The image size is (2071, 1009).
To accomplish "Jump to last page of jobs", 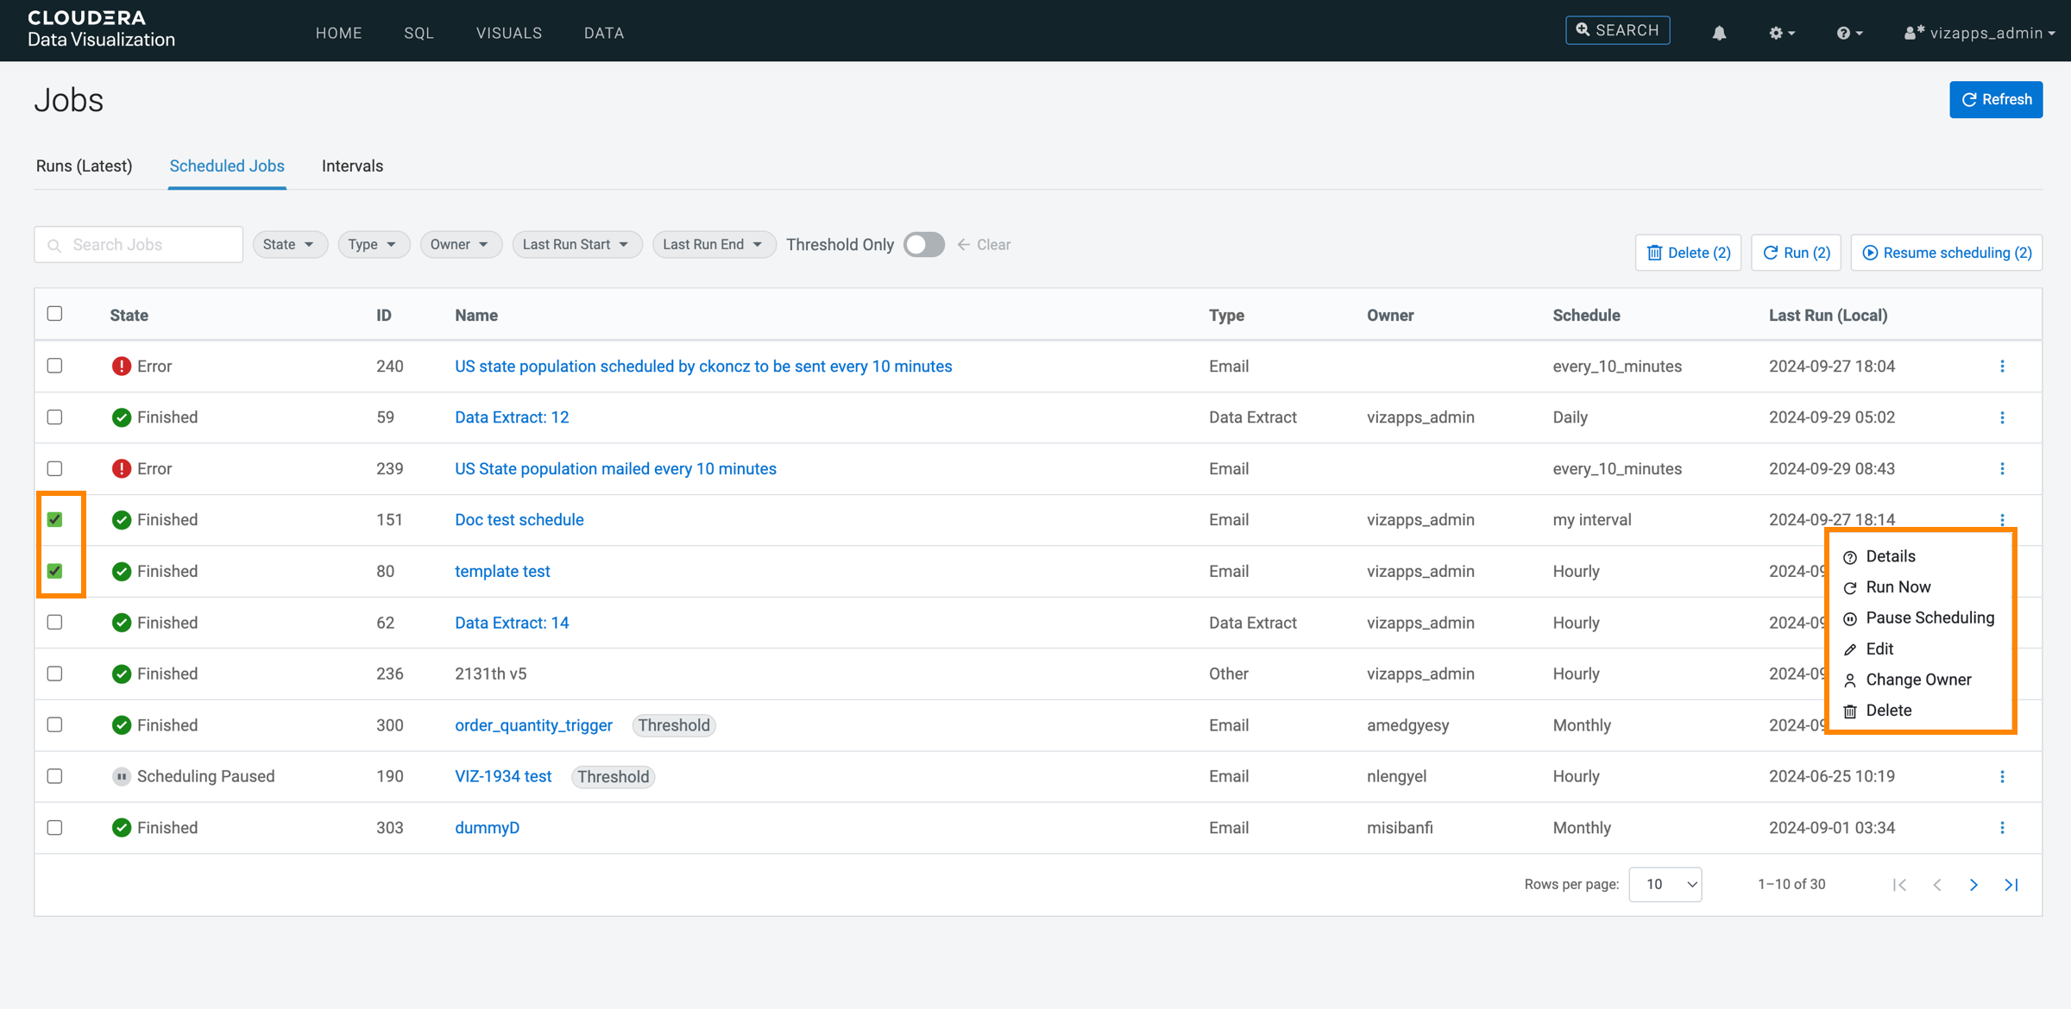I will [2011, 885].
